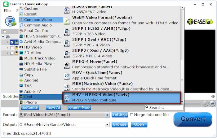This screenshot has width=217, height=138.
Task: Click the Open output folder button
Action: [139, 125]
